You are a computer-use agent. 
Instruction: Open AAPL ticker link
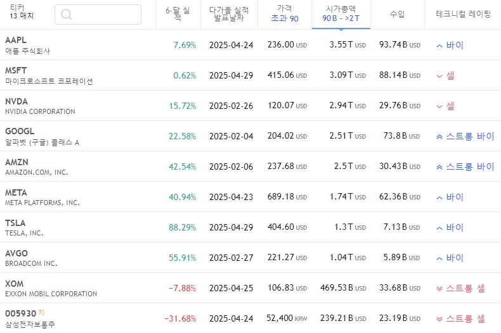coord(16,40)
